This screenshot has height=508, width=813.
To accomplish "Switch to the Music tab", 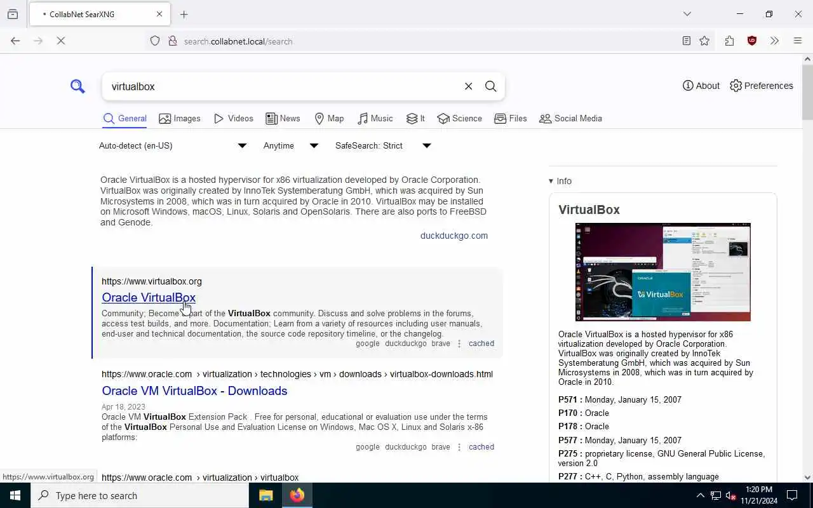I will click(x=375, y=119).
